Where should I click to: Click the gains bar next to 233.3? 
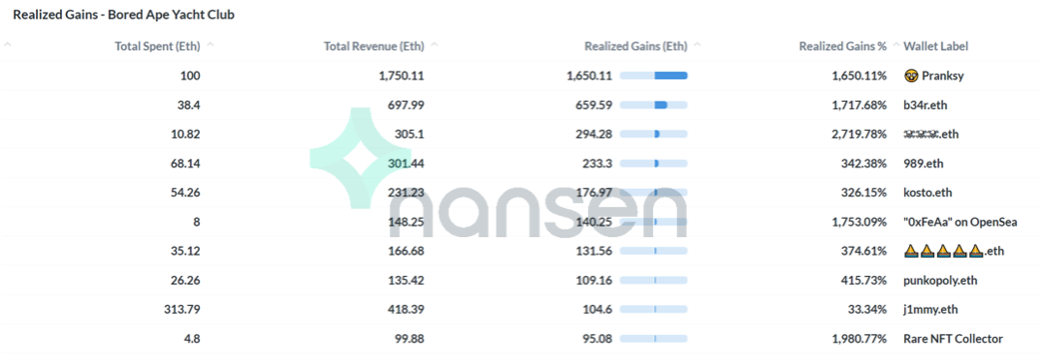(x=653, y=164)
